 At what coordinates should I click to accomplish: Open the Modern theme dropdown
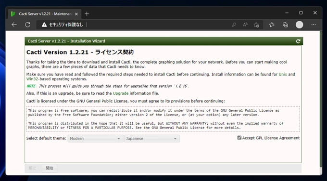(95, 139)
